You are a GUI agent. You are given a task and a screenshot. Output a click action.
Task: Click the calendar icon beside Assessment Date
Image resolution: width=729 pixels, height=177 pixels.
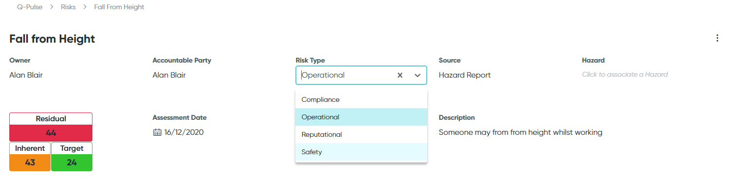tap(157, 132)
